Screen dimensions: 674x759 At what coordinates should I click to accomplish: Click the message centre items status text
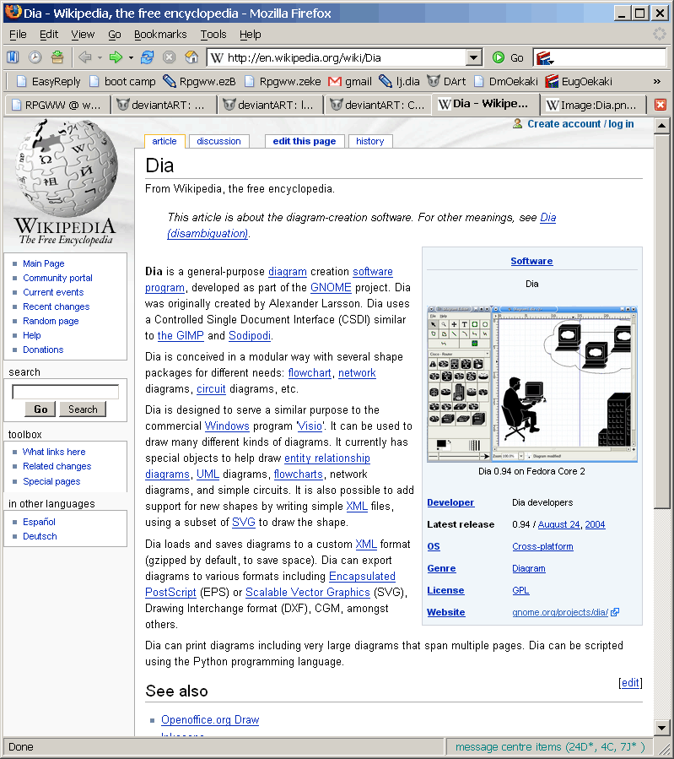tap(550, 747)
